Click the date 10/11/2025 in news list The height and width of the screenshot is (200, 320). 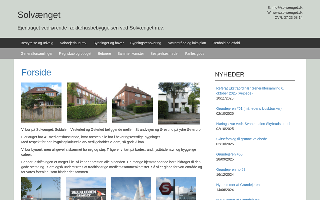(x=225, y=98)
